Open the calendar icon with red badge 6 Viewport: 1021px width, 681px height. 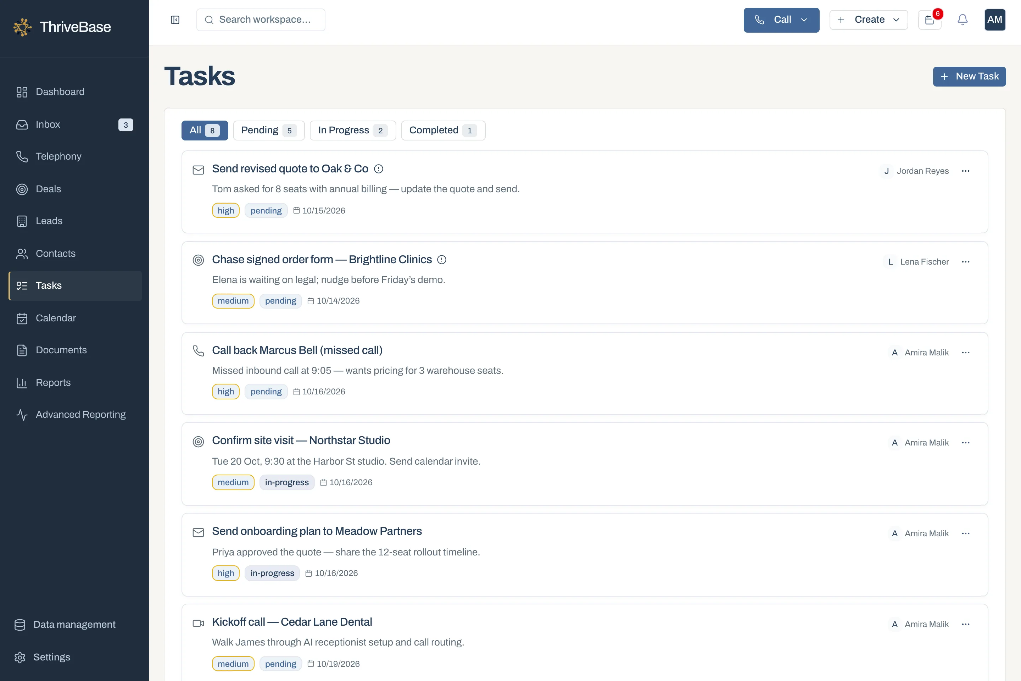click(x=930, y=20)
